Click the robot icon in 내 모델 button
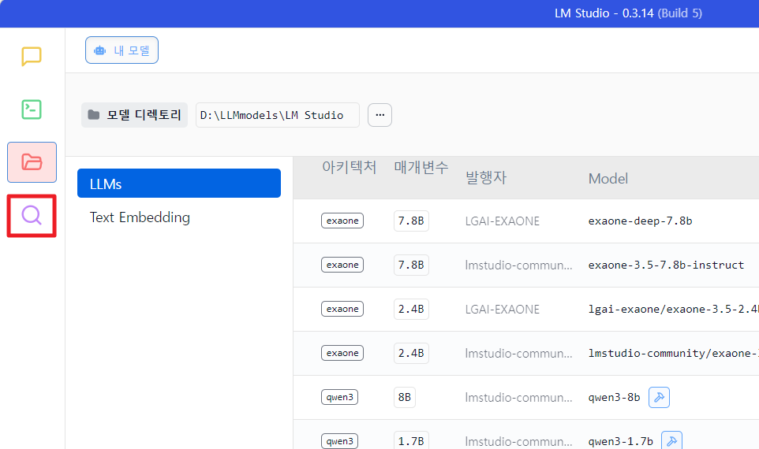The height and width of the screenshot is (449, 759). click(99, 50)
